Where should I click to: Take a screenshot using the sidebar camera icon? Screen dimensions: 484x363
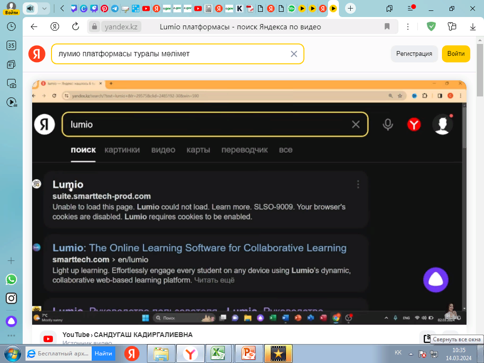(x=11, y=83)
